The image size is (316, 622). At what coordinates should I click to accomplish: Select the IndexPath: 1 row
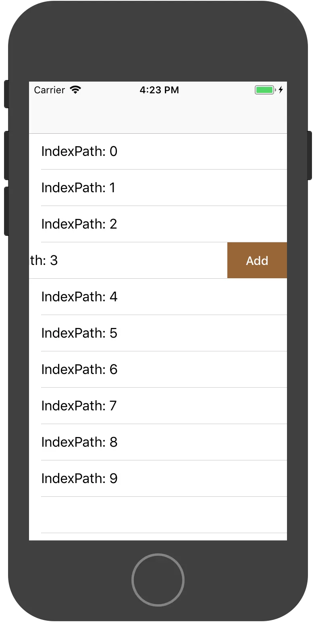pyautogui.click(x=158, y=188)
